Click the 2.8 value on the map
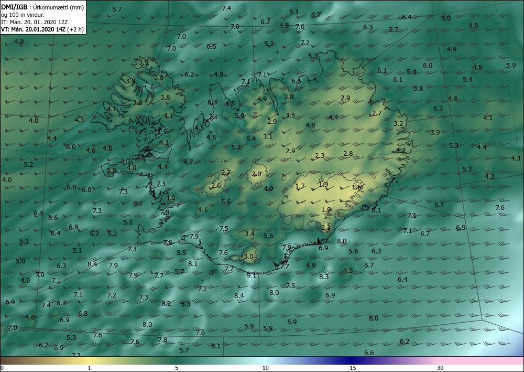The image size is (524, 372). pos(348,154)
